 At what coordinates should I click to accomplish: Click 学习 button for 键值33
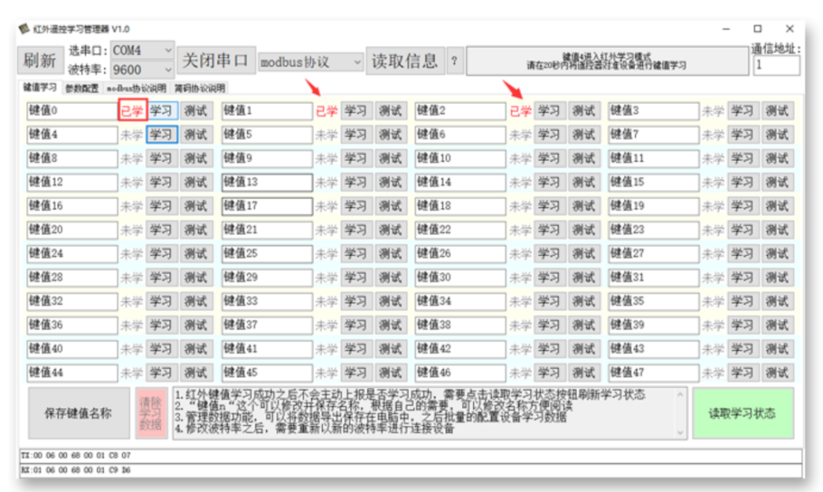(356, 301)
